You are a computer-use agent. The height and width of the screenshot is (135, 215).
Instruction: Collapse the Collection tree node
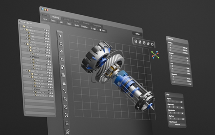pos(22,26)
